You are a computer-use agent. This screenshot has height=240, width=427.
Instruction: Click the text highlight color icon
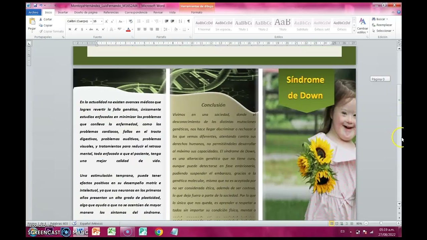click(119, 29)
